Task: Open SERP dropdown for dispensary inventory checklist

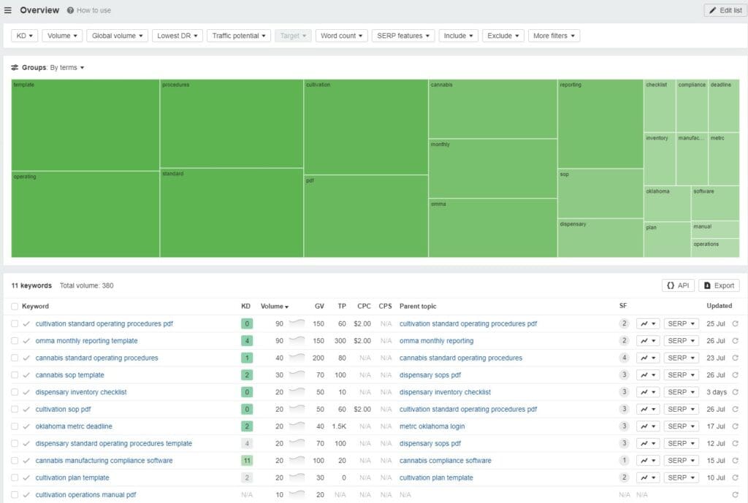Action: tap(681, 392)
